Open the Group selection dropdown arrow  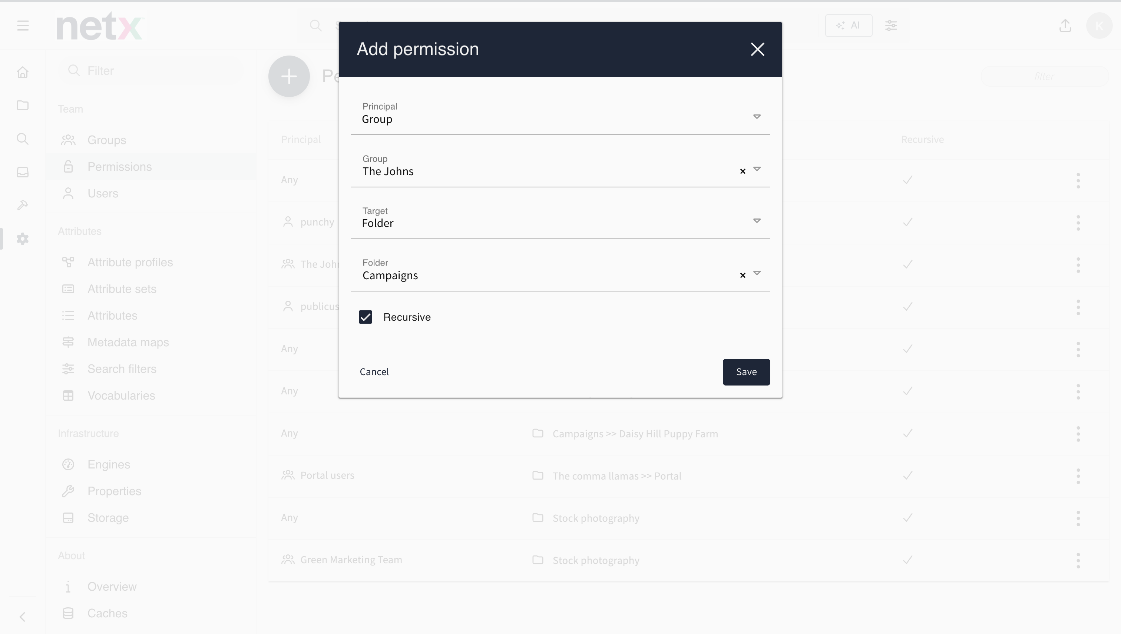click(757, 169)
